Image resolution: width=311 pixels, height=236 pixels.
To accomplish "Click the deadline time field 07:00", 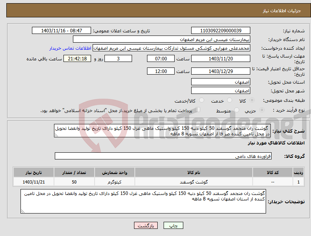I will pos(161,58).
